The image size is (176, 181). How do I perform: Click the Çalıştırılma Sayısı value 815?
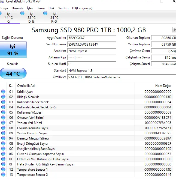[x=163, y=58]
